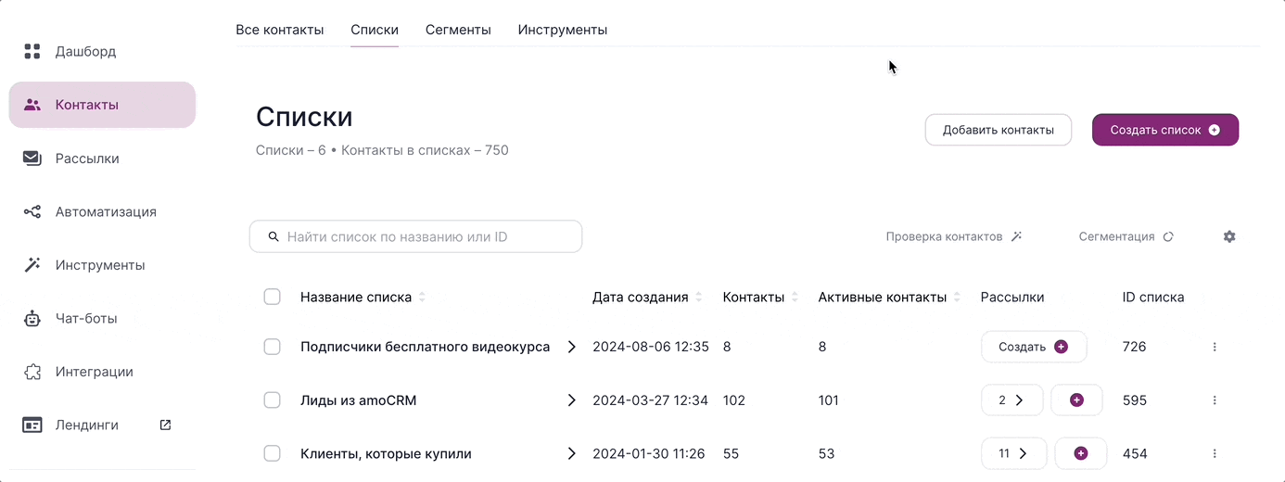Check the Лиды из amoCRM row
Viewport: 1285px width, 482px height.
(272, 400)
